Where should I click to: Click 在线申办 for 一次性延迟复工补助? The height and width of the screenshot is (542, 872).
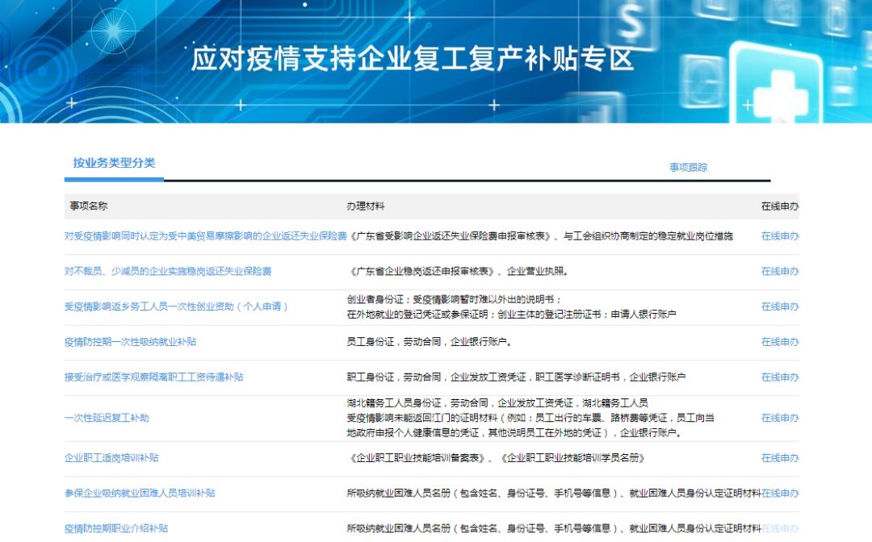[779, 418]
